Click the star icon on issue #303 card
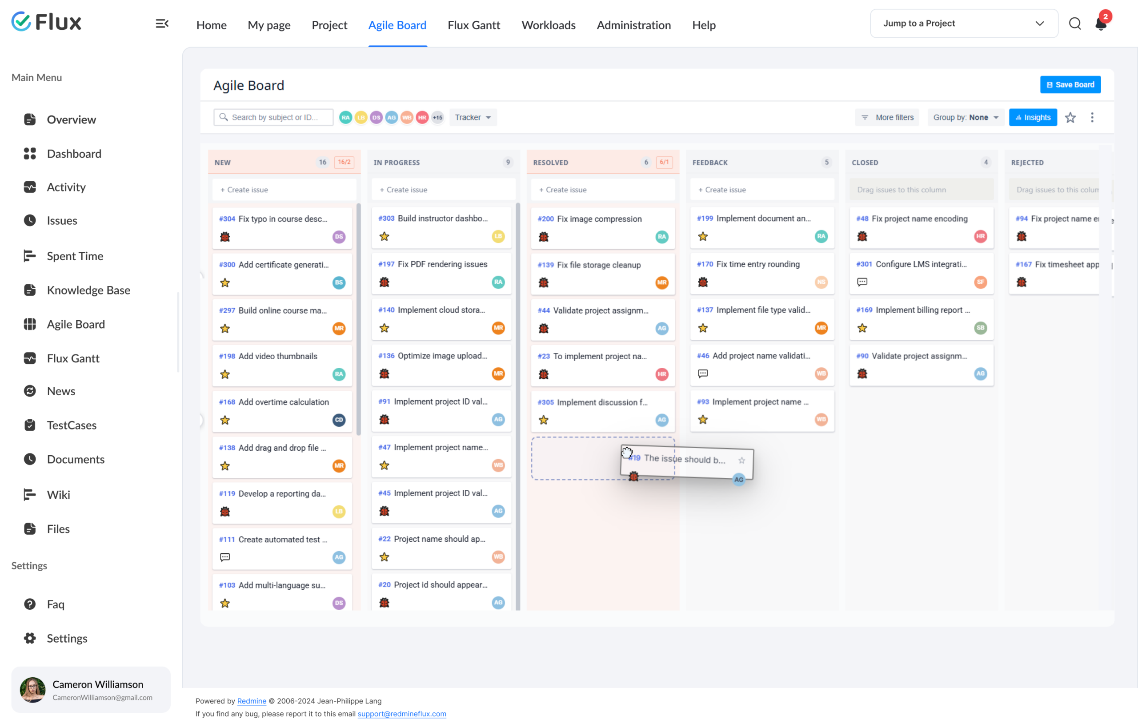Image resolution: width=1138 pixels, height=727 pixels. (x=384, y=237)
